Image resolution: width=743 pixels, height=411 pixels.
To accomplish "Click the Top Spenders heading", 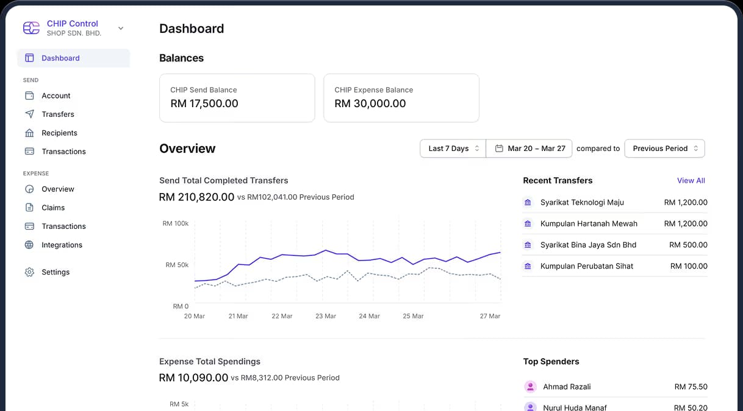I will 551,362.
